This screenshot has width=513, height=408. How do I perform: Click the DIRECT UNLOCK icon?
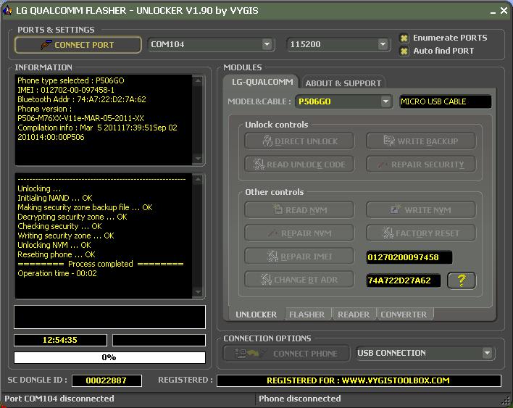(x=267, y=141)
